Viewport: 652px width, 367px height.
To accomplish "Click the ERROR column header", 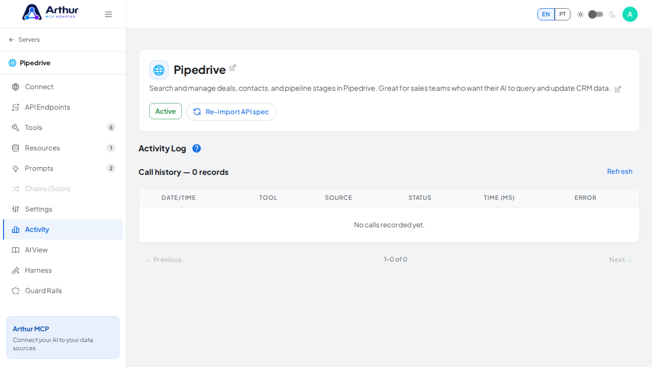I will [585, 198].
